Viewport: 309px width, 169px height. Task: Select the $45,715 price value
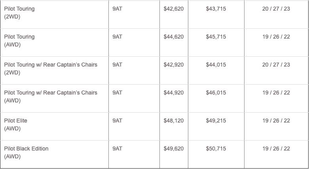point(216,37)
